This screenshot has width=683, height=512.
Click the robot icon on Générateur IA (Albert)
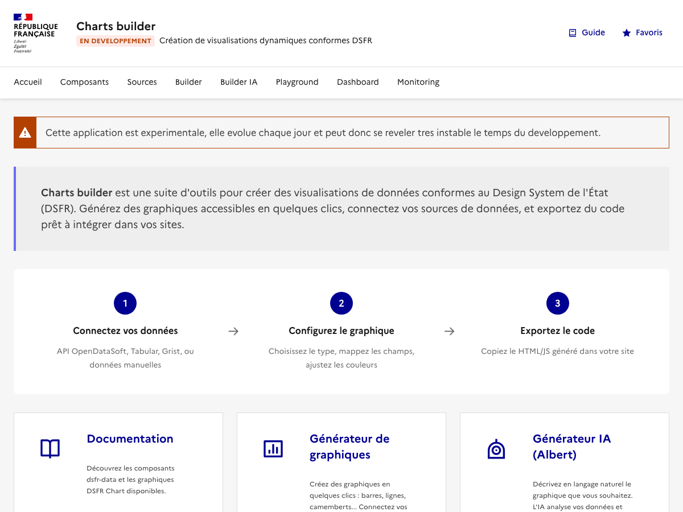click(x=496, y=448)
